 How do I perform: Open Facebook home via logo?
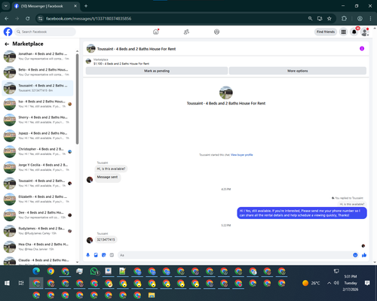click(x=8, y=32)
